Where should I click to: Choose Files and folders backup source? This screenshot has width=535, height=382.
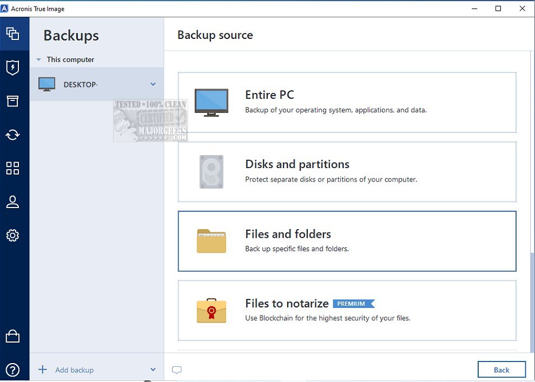tap(347, 242)
